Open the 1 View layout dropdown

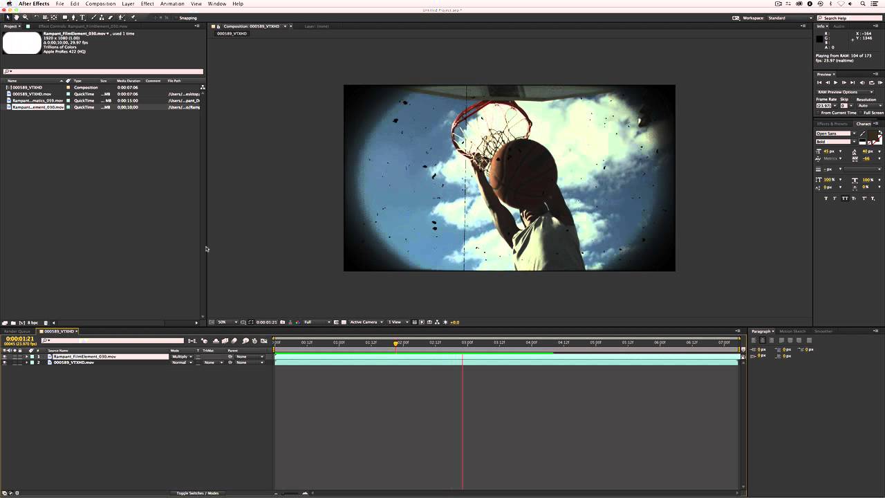397,322
